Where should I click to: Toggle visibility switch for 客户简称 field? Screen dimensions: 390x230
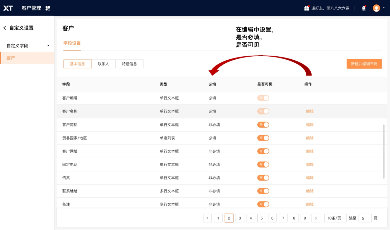pos(263,125)
